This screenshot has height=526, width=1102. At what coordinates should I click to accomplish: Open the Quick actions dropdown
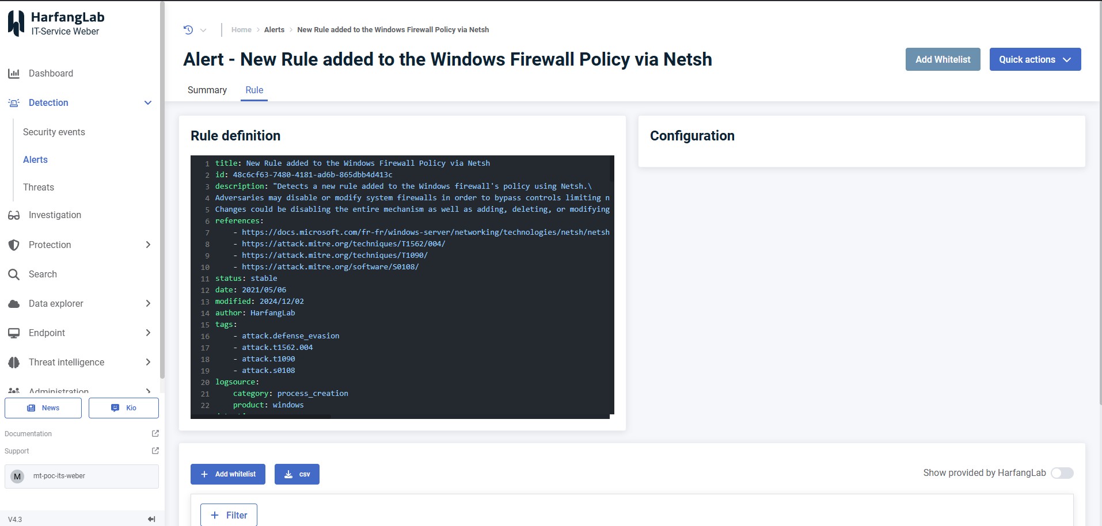[1035, 59]
